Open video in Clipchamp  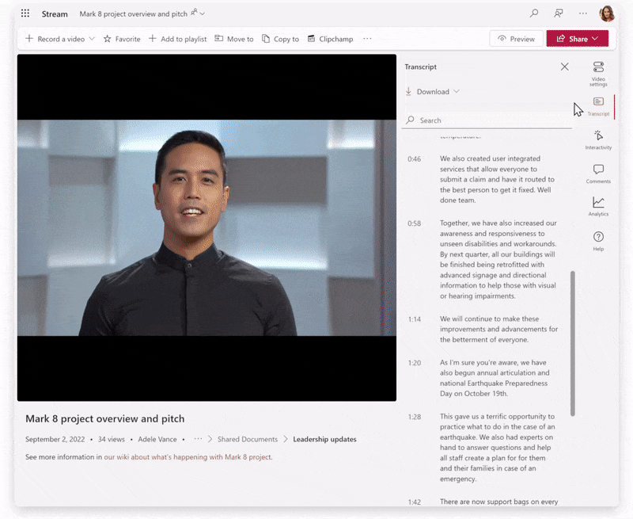coord(330,39)
